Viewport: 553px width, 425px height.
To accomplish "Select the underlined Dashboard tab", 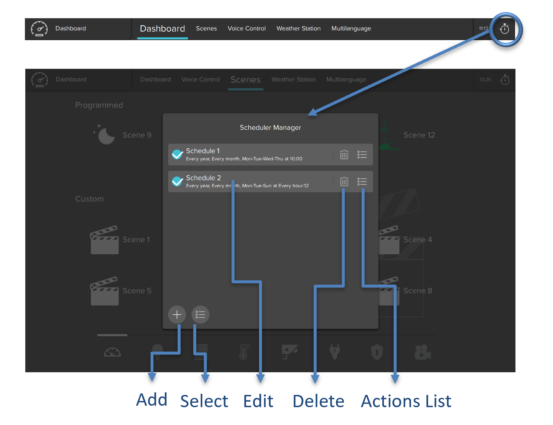I will click(162, 29).
